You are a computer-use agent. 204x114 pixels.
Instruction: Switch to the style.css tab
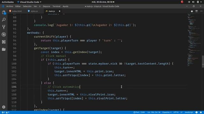[34, 11]
